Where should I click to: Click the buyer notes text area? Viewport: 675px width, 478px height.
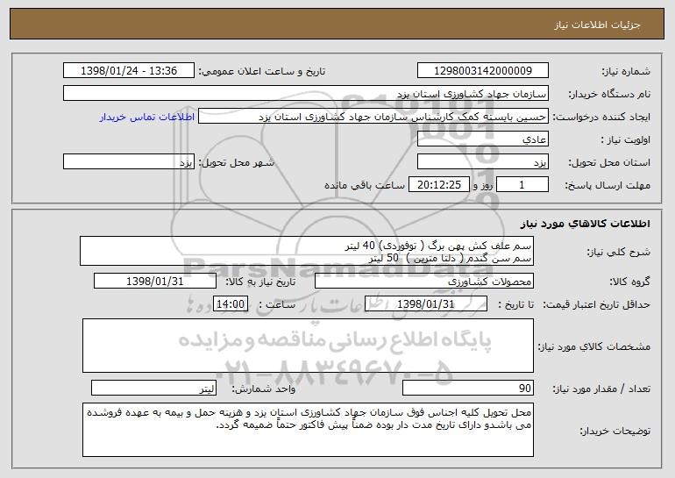tap(308, 430)
